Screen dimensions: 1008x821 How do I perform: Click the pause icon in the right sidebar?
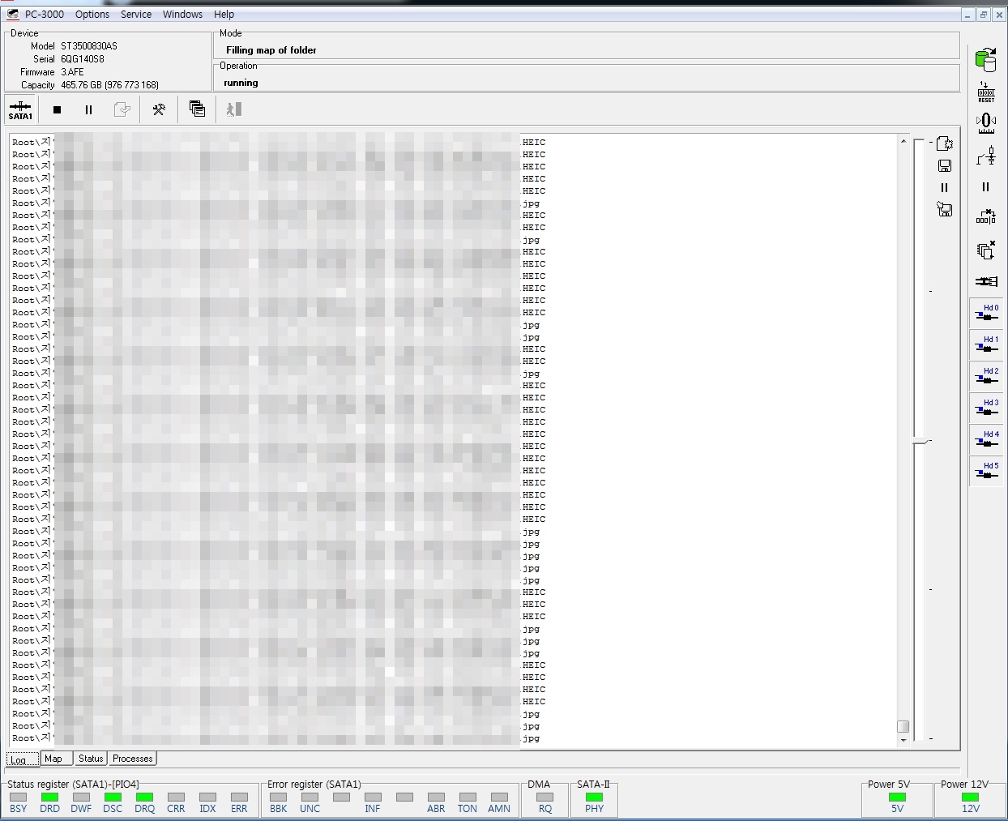click(986, 187)
